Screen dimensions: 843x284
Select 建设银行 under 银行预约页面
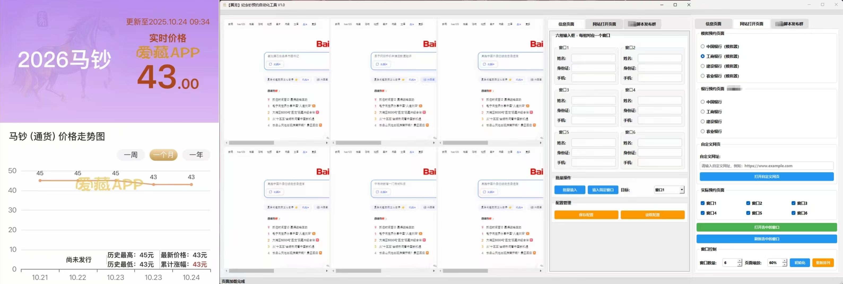point(702,122)
